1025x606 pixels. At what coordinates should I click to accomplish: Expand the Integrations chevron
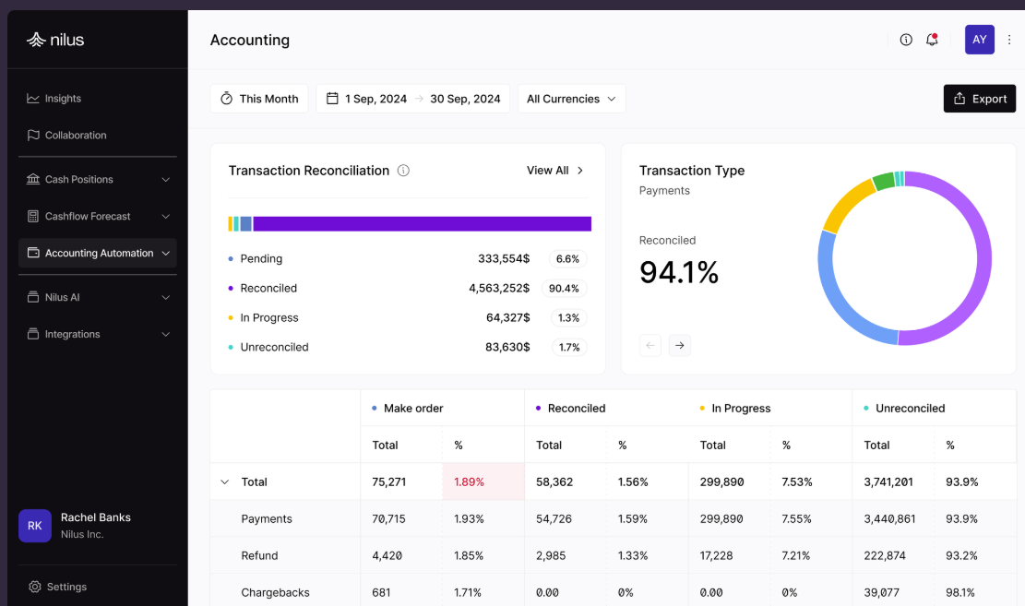pyautogui.click(x=165, y=335)
